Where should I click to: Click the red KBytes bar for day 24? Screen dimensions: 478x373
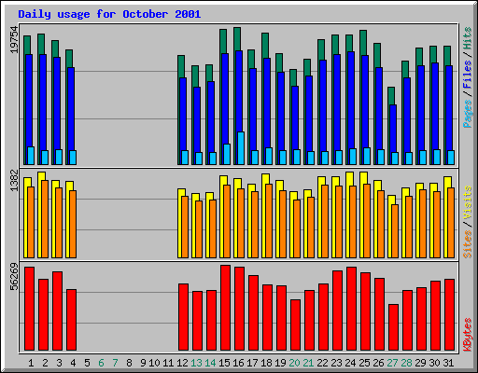pyautogui.click(x=351, y=309)
